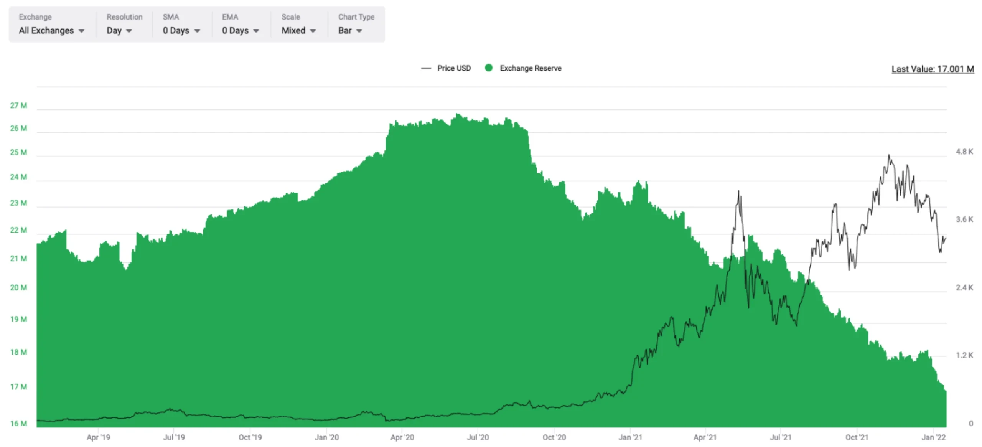Click the 27 M y-axis label
Viewport: 982px width, 447px height.
pos(18,106)
